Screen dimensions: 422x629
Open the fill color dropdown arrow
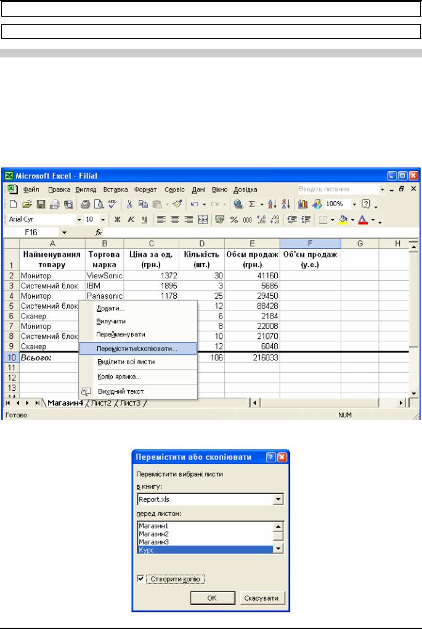coord(353,220)
